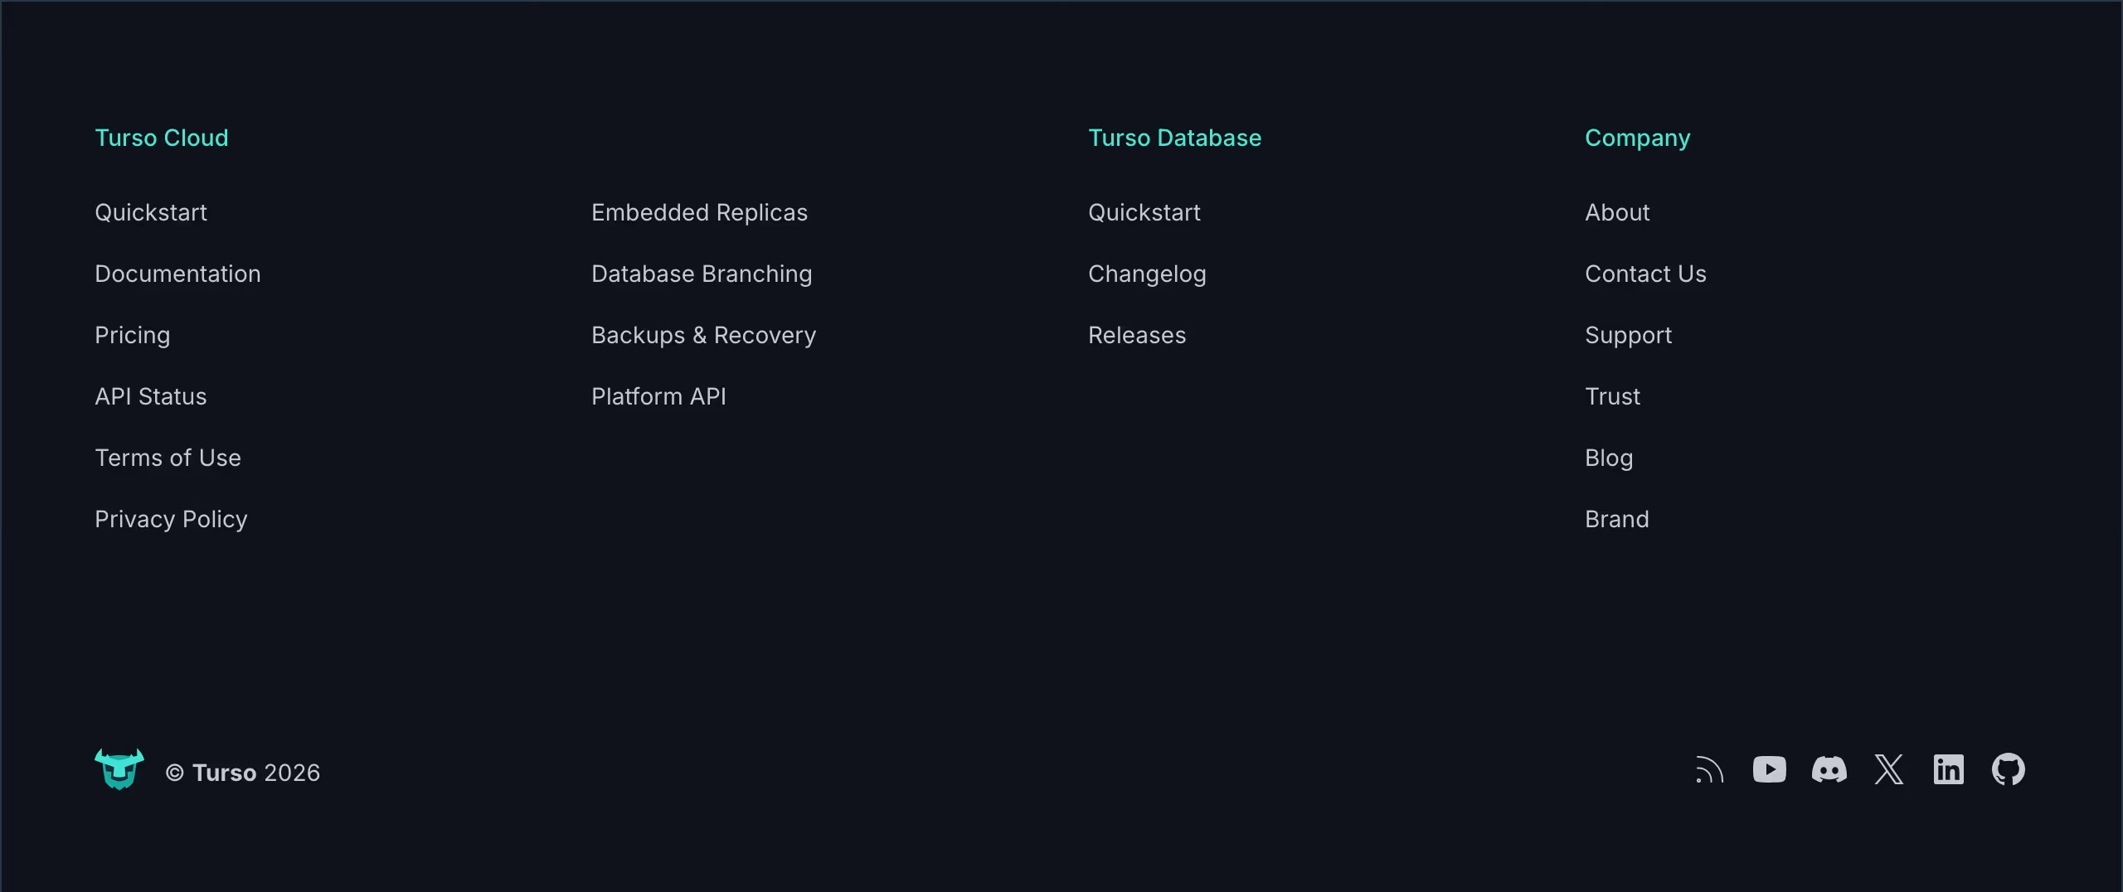The height and width of the screenshot is (892, 2123).
Task: Open the Pricing link
Action: click(x=133, y=336)
